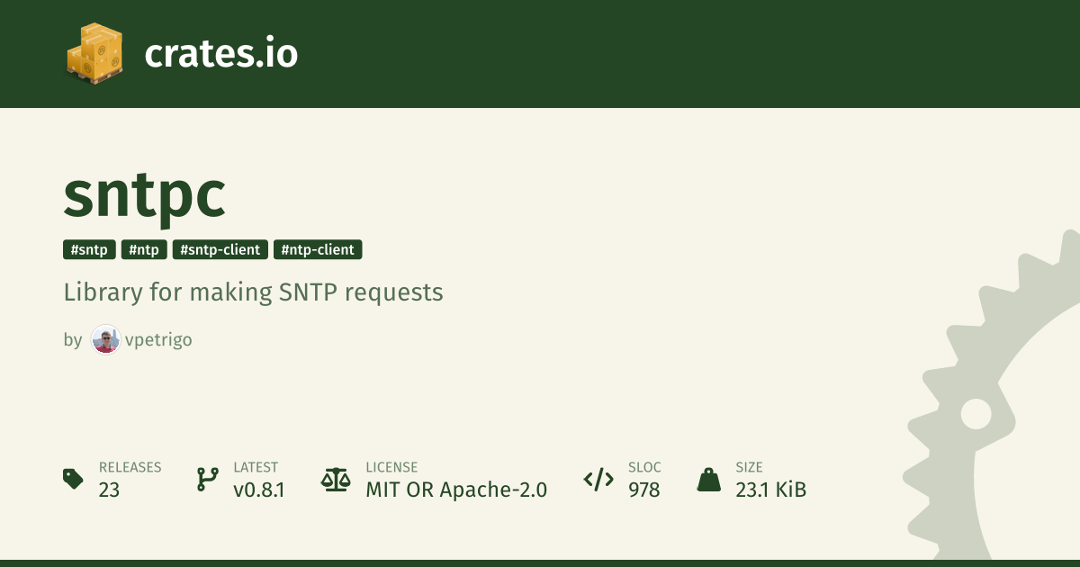This screenshot has height=567, width=1080.
Task: Click the license scales icon
Action: (336, 479)
